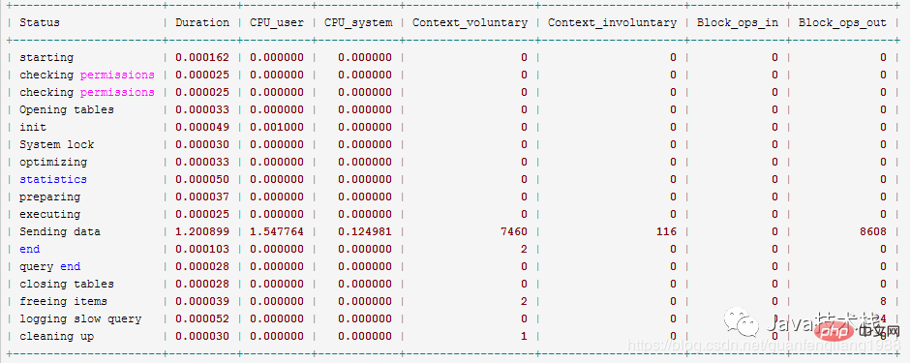Click the Duration column header
This screenshot has width=910, height=363.
coord(202,22)
